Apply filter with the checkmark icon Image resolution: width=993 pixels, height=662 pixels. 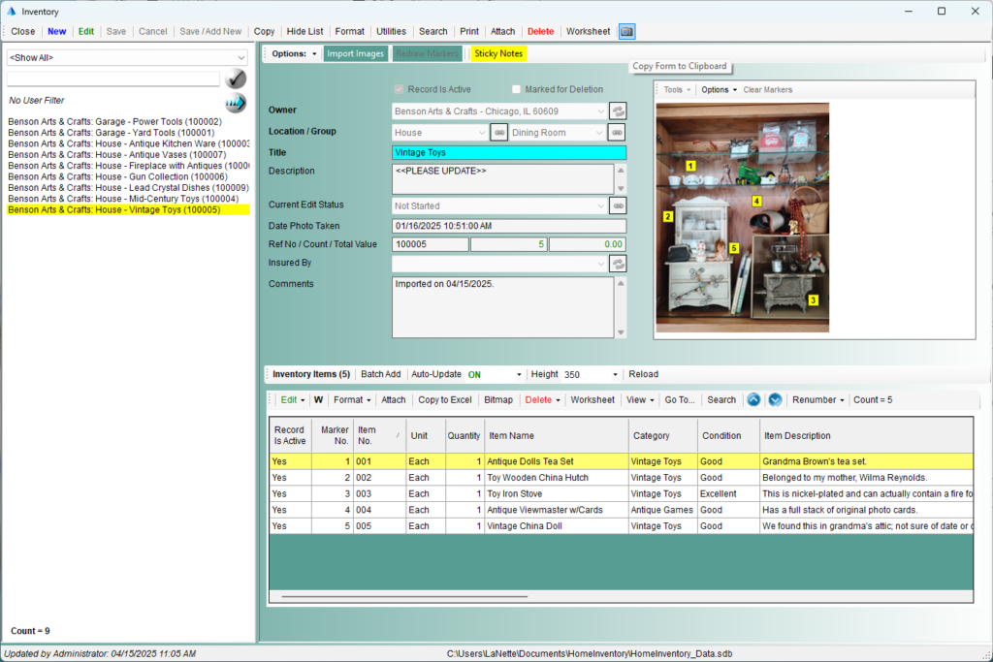(x=236, y=79)
